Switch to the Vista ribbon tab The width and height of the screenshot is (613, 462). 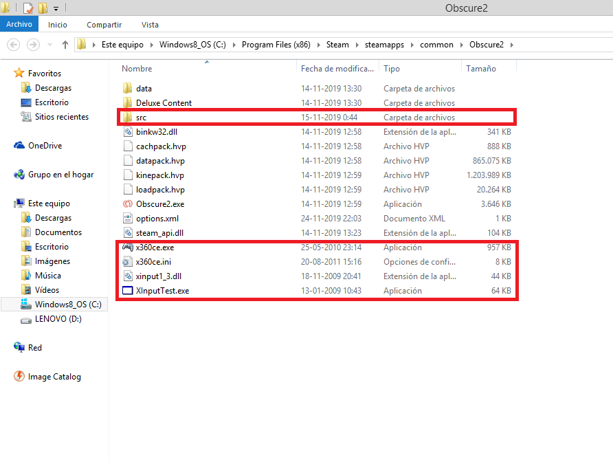pos(150,25)
